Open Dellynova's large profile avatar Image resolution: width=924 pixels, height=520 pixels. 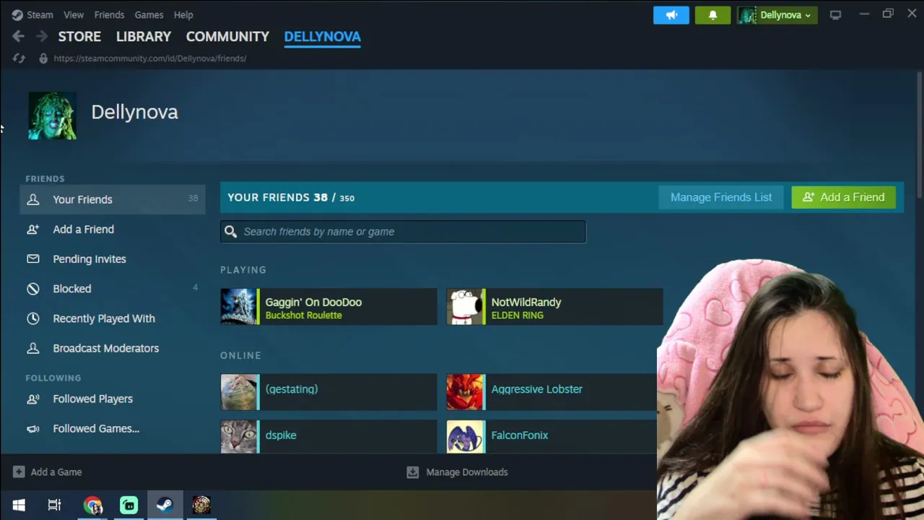pyautogui.click(x=52, y=116)
